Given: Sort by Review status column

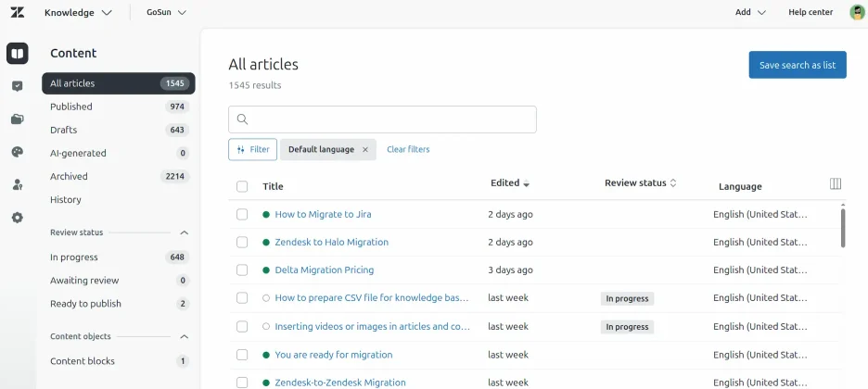Looking at the screenshot, I should click(x=641, y=182).
